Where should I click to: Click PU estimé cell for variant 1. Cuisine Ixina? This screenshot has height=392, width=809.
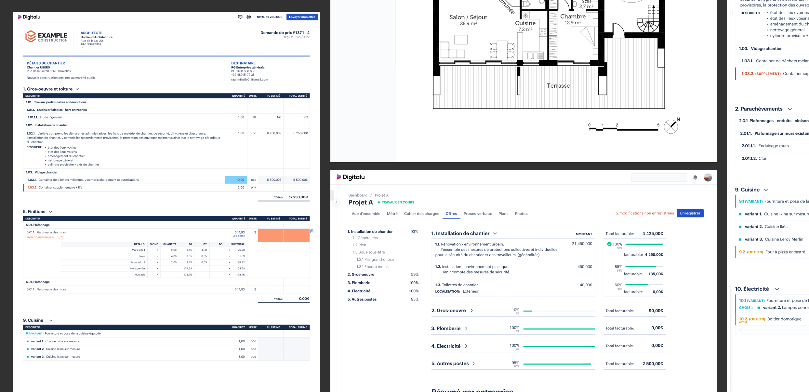click(x=271, y=341)
